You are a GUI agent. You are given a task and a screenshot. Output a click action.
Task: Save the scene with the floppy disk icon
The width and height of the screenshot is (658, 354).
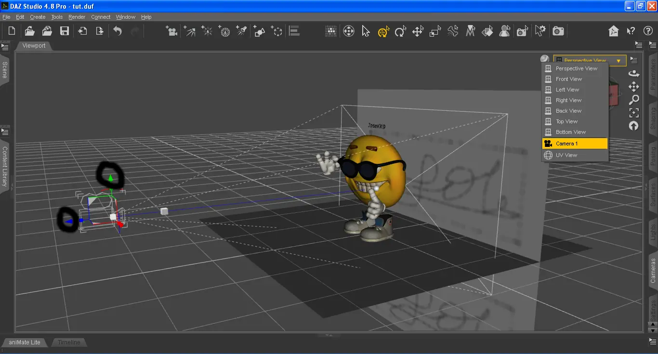[x=64, y=31]
